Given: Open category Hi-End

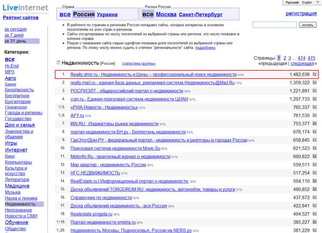Looking at the screenshot, I should point(12,66).
